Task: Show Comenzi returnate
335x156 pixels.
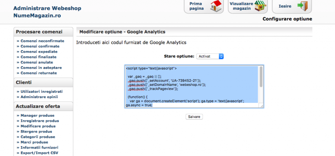Action: tap(38, 73)
